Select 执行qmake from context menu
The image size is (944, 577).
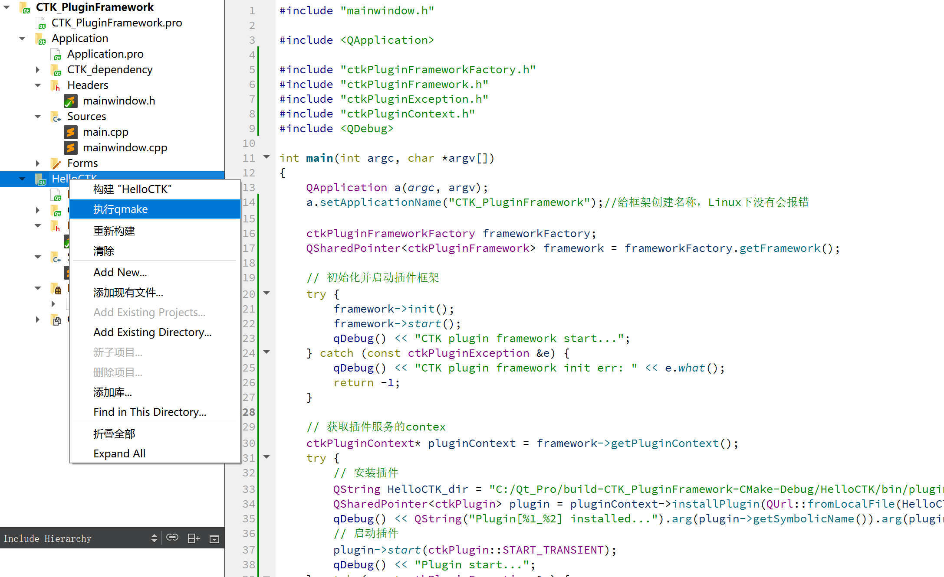pyautogui.click(x=156, y=209)
